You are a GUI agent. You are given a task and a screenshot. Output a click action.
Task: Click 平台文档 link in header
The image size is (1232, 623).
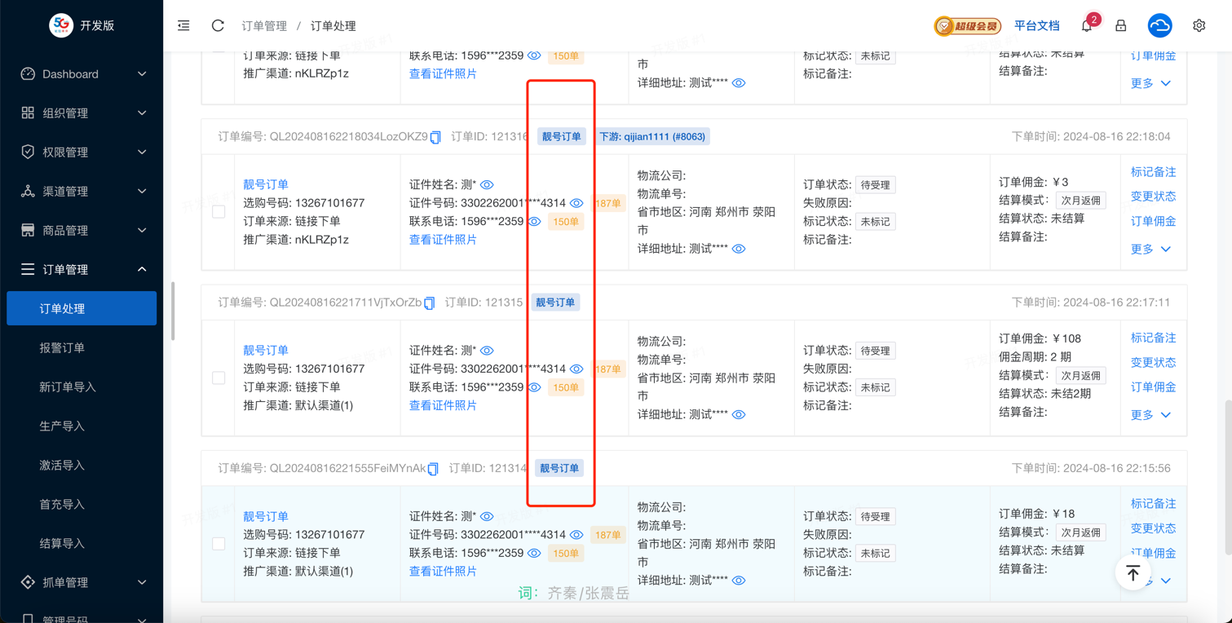1036,25
